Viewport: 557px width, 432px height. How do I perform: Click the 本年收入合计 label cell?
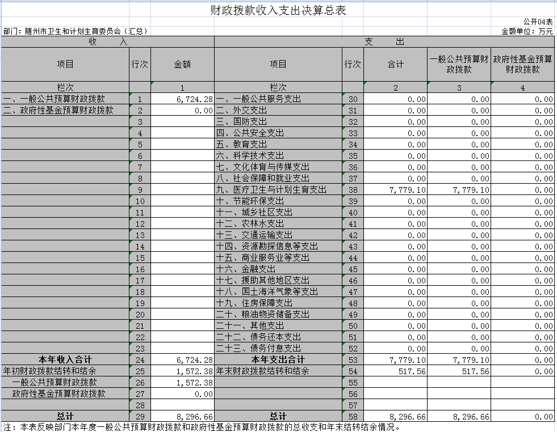click(65, 360)
